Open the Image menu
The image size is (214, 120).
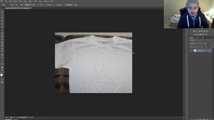15,1
